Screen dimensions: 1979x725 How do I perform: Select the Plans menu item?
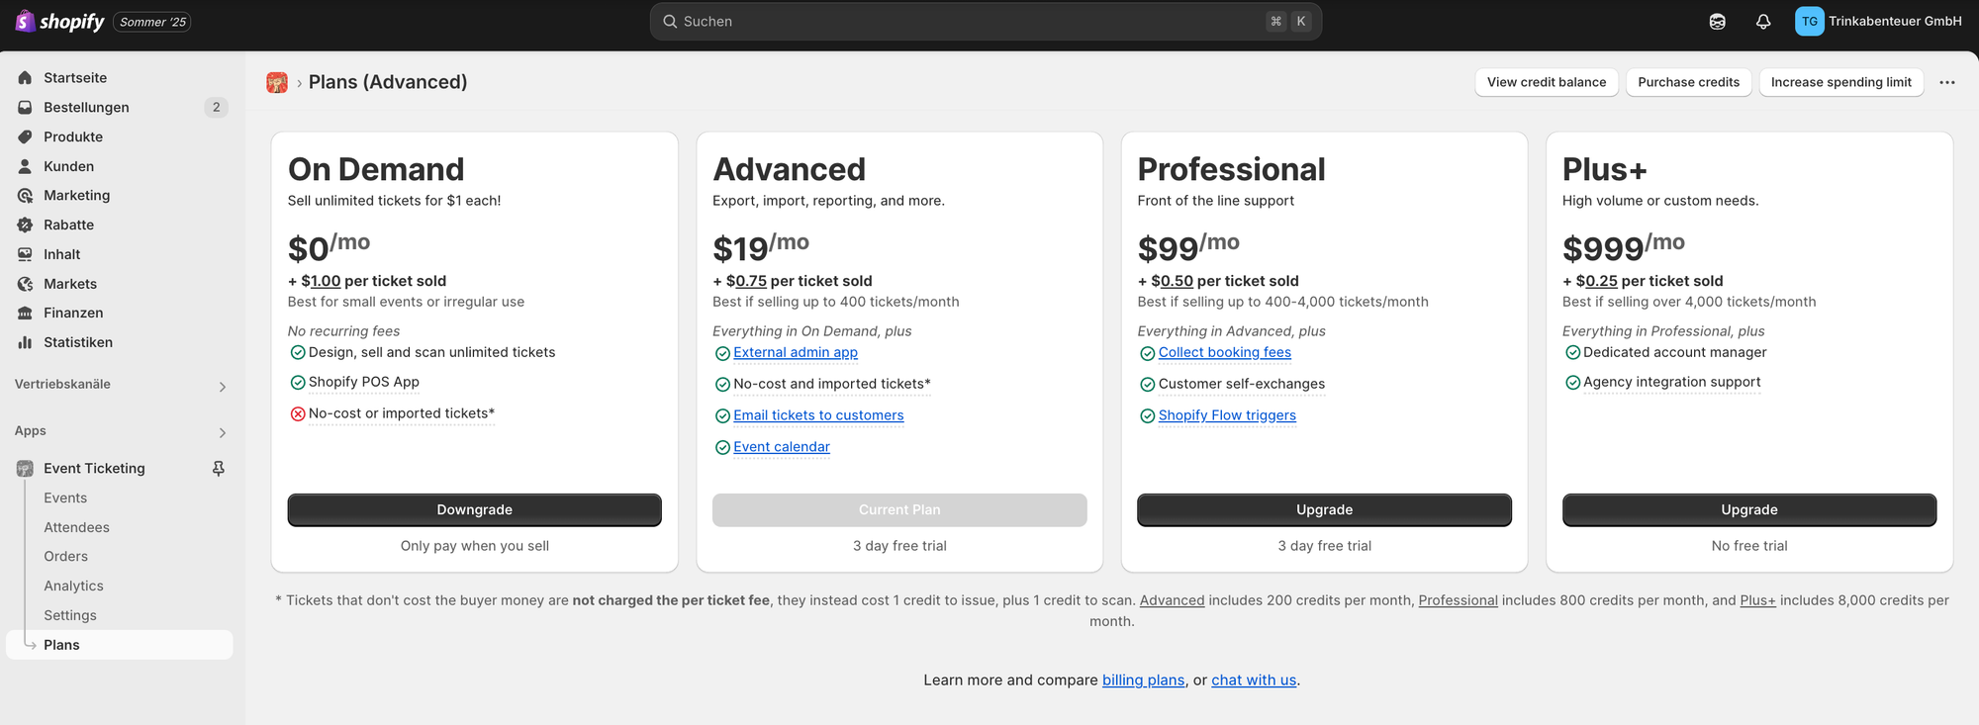click(120, 645)
